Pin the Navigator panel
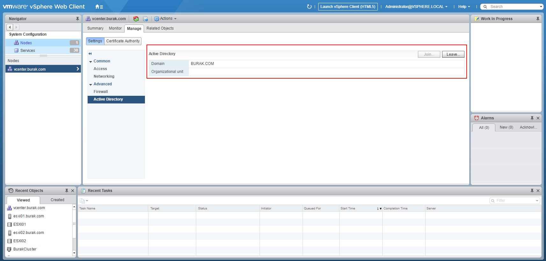The image size is (546, 261). [x=77, y=19]
